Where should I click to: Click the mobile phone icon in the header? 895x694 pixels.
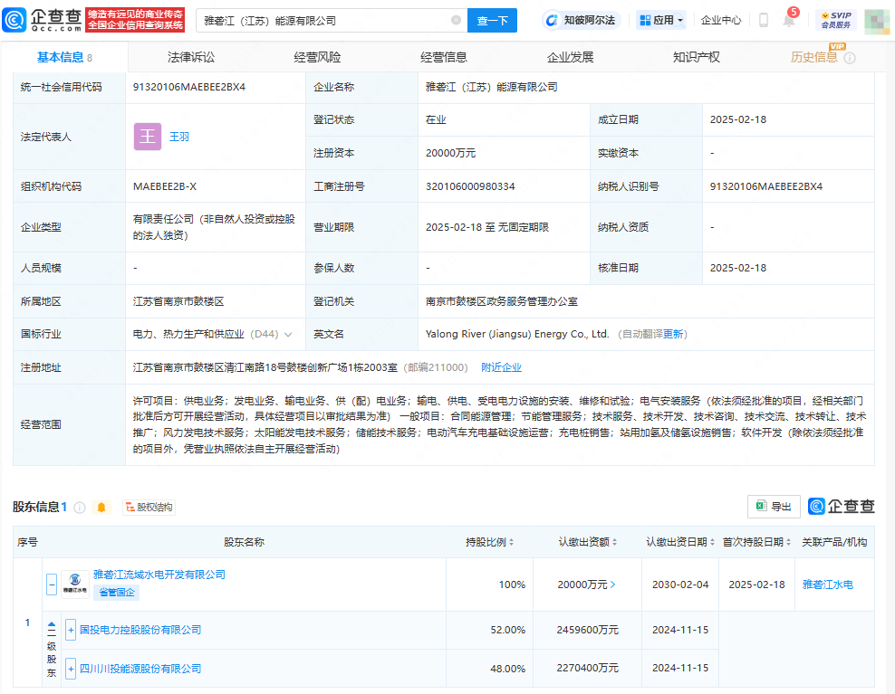[x=763, y=21]
